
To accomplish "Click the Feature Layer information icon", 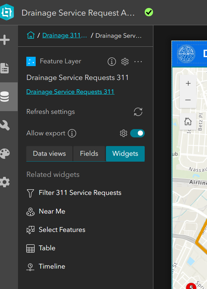I will (112, 62).
